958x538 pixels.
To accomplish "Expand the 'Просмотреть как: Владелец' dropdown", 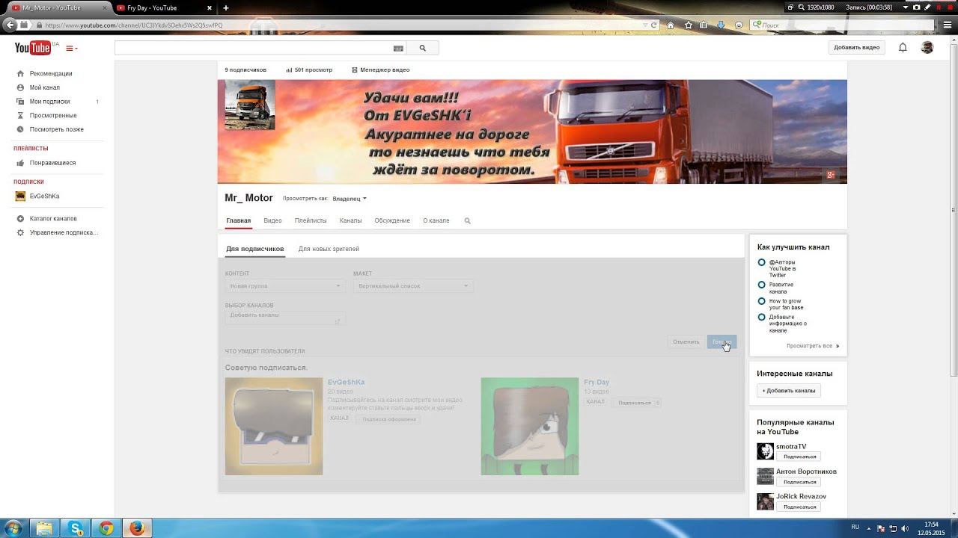I will coord(349,199).
